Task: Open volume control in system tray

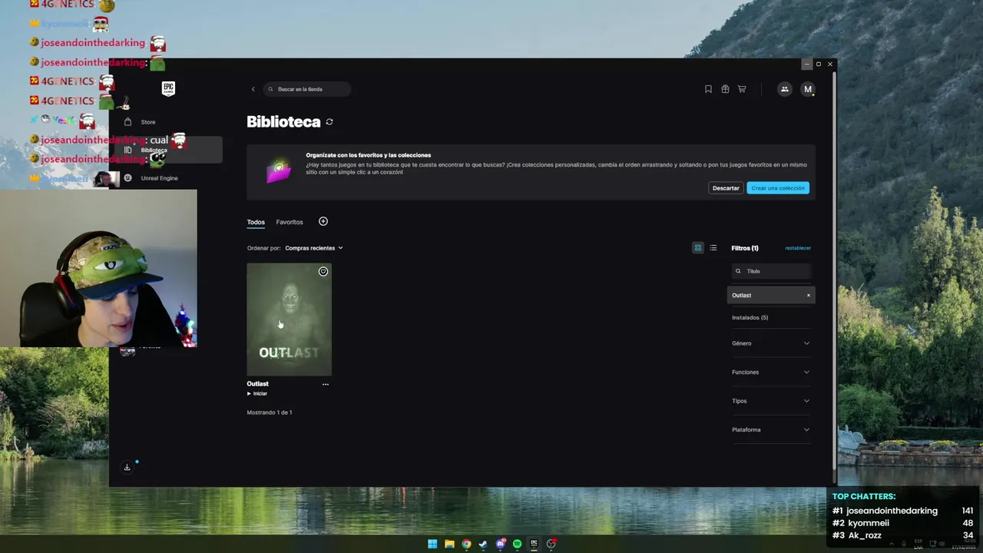Action: coord(942,544)
